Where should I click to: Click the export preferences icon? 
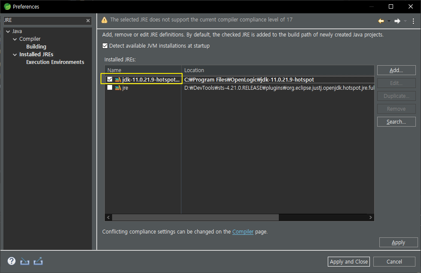(38, 261)
